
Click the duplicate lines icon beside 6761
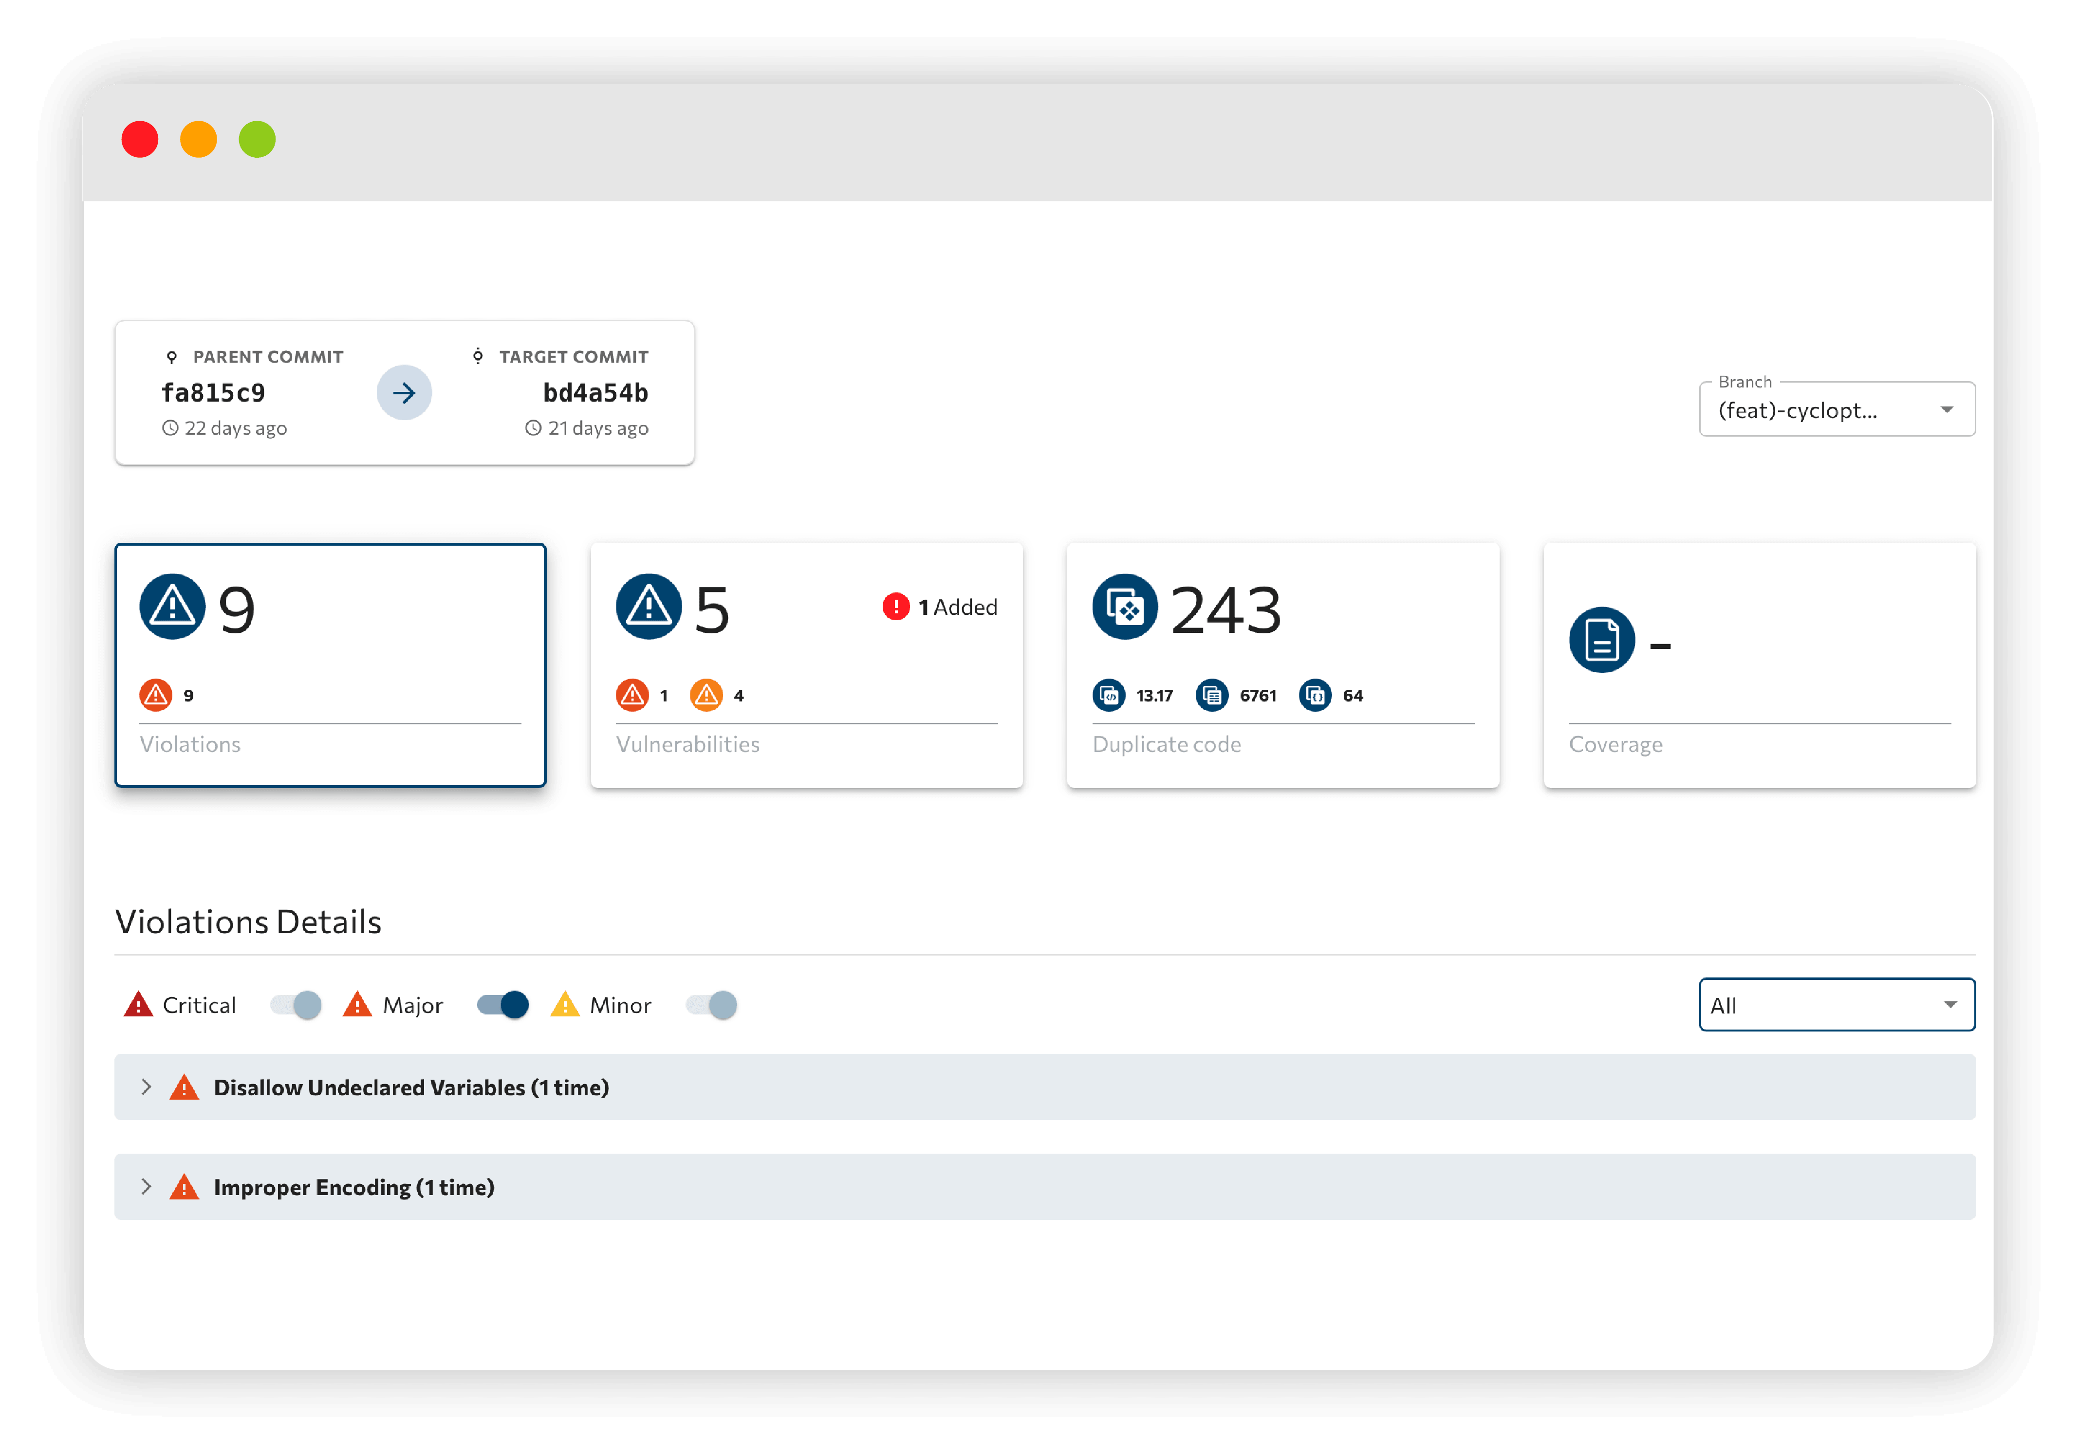click(x=1212, y=695)
